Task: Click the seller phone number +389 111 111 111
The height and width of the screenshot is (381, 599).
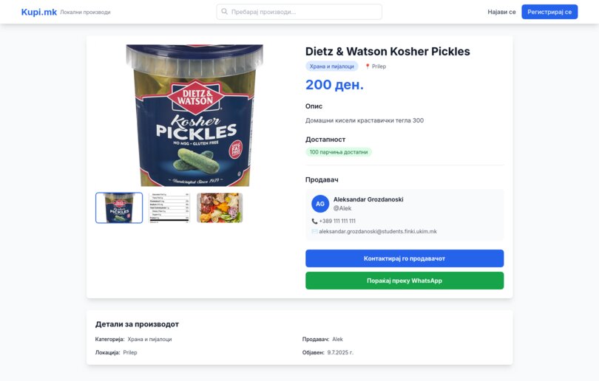Action: 337,221
